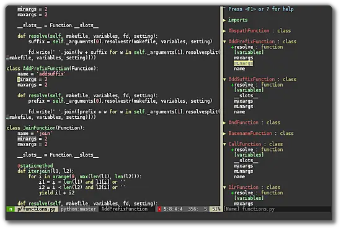Image resolution: width=341 pixels, height=229 pixels.
Task: Select name under CallFunction in Tagbar
Action: point(239,176)
